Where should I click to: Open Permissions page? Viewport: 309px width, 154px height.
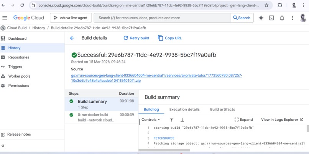(x=19, y=86)
